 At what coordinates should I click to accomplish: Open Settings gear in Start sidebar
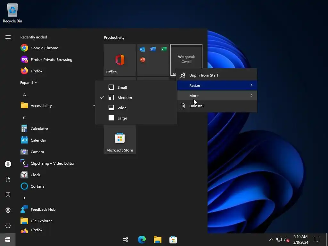(8, 210)
